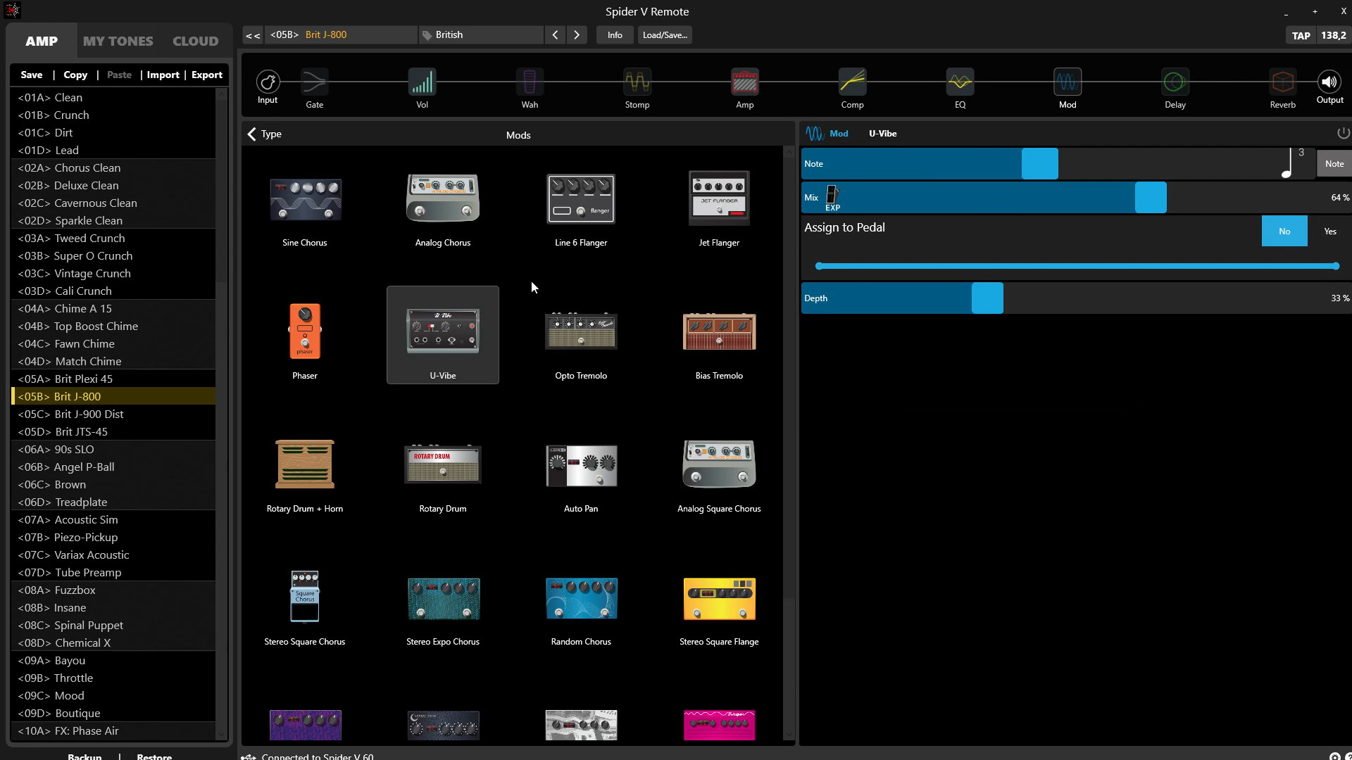Select the Delay effect block
The image size is (1352, 760).
click(1175, 83)
